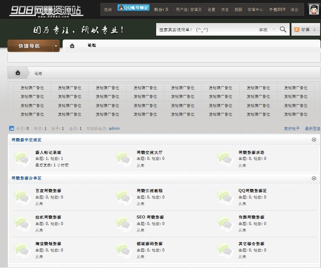Open the 网赚引流教程 forum title
The image size is (321, 268).
[x=150, y=191]
